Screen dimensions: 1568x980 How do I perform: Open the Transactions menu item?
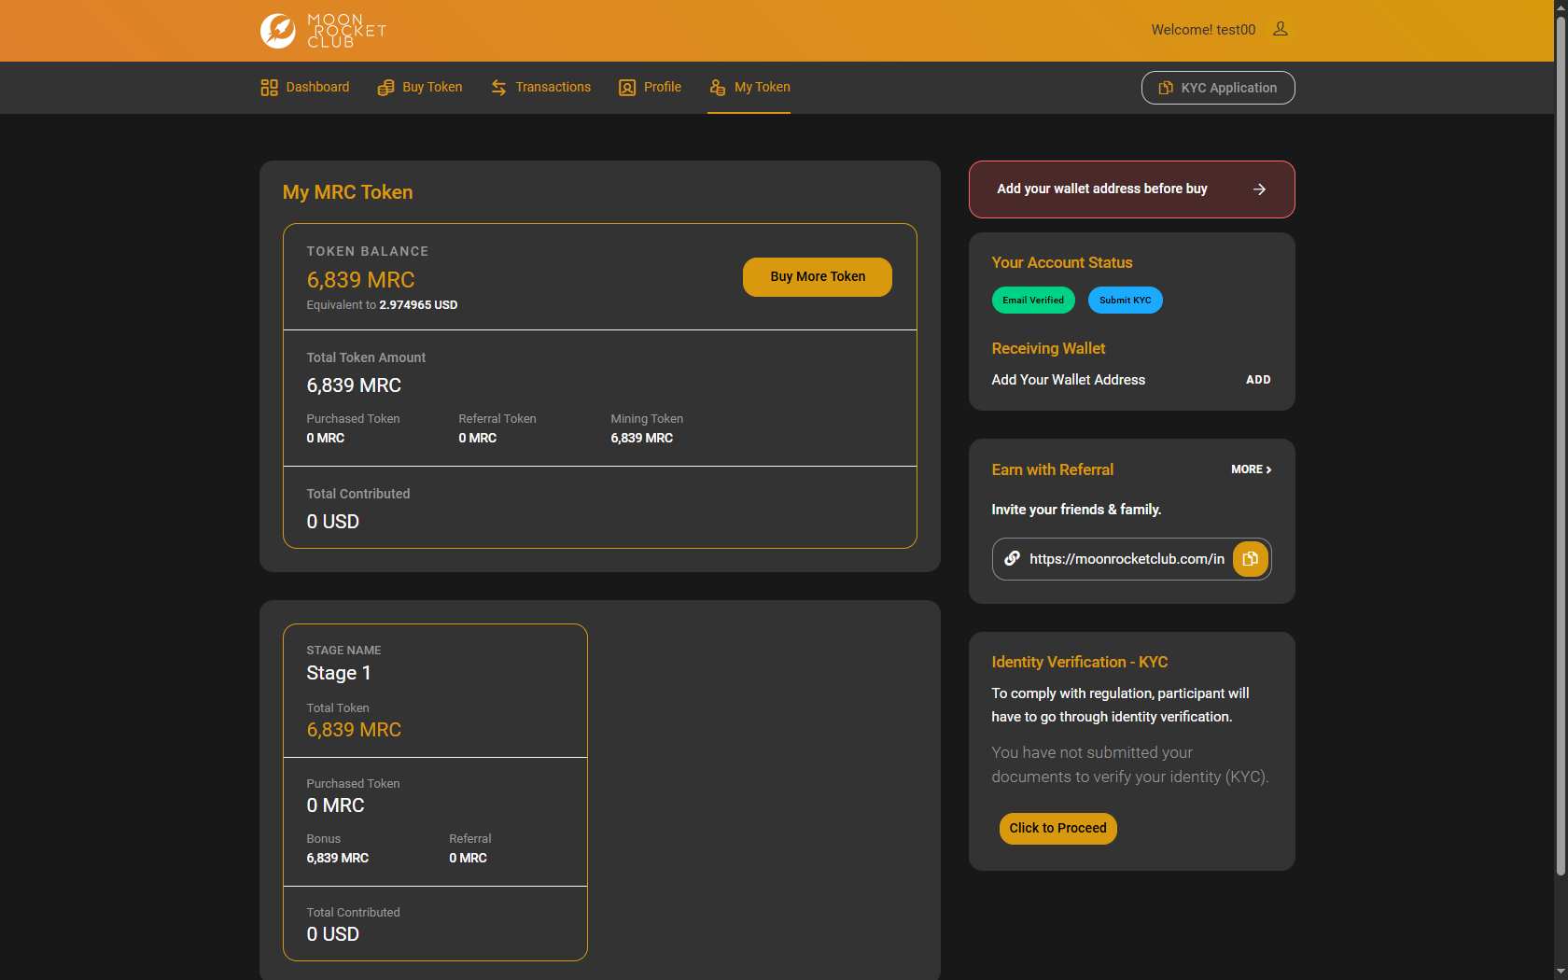(x=553, y=88)
